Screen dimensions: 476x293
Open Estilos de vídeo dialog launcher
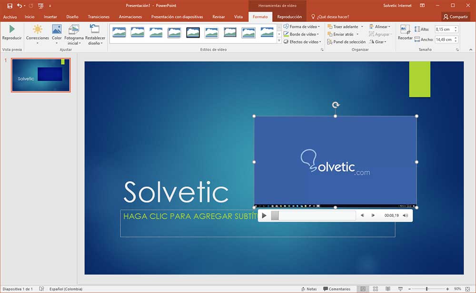pyautogui.click(x=322, y=50)
